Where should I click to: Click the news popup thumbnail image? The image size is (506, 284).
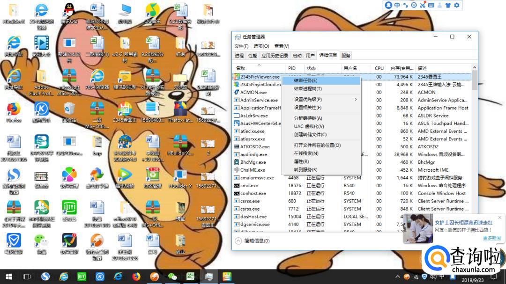tap(418, 228)
